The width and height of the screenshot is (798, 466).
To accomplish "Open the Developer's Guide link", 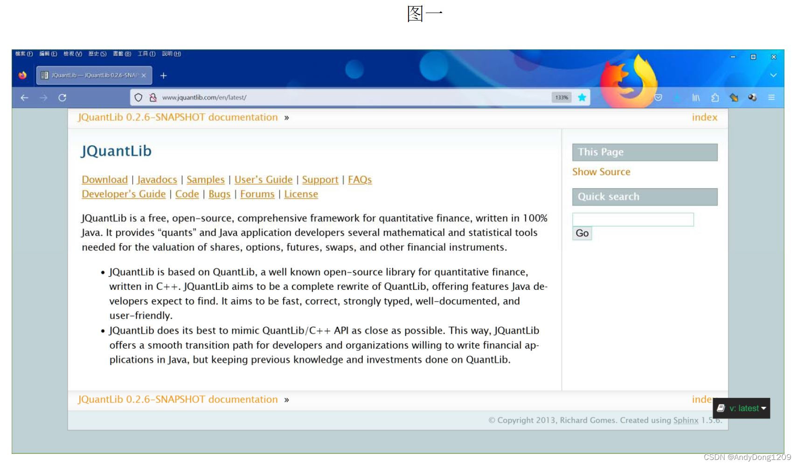I will point(124,194).
